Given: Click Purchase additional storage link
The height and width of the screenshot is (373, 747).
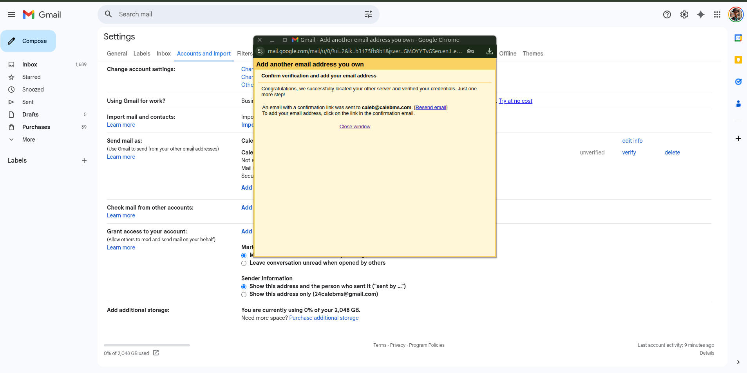Looking at the screenshot, I should click(x=324, y=318).
